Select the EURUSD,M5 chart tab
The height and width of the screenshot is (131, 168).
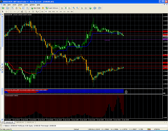(x=9, y=122)
